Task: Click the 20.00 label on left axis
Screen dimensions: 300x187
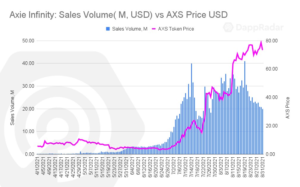Action: [x=28, y=109]
